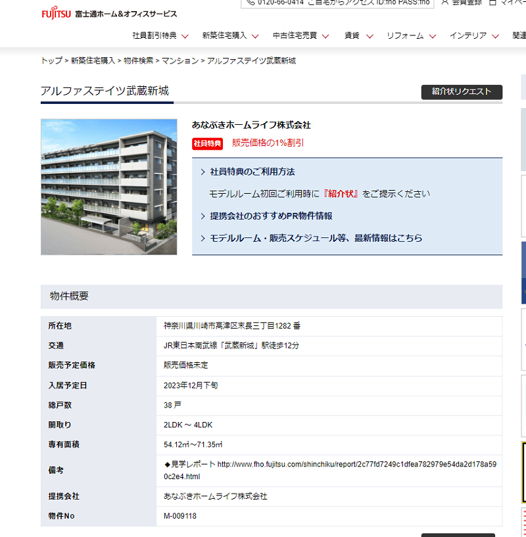This screenshot has width=526, height=537.
Task: Click the あなぶきホームライフ株式会社 company heading
Action: coord(251,125)
